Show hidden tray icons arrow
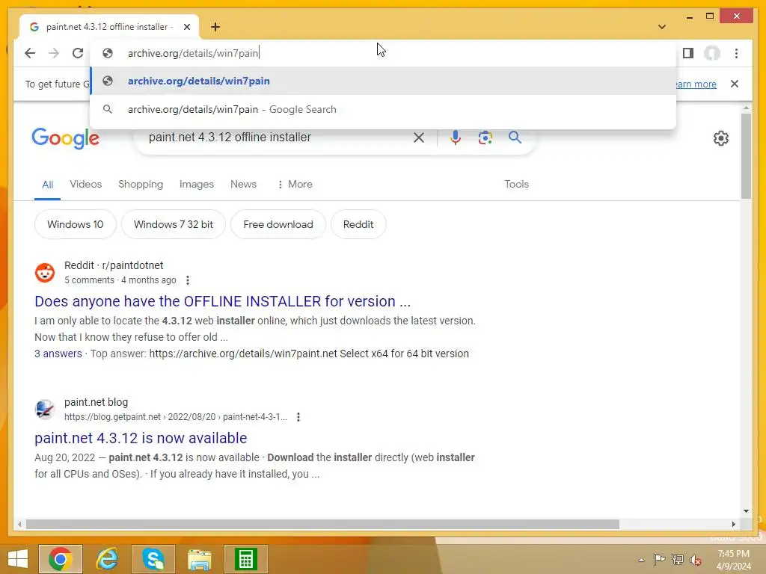Screen dimensions: 766x574 click(641, 560)
